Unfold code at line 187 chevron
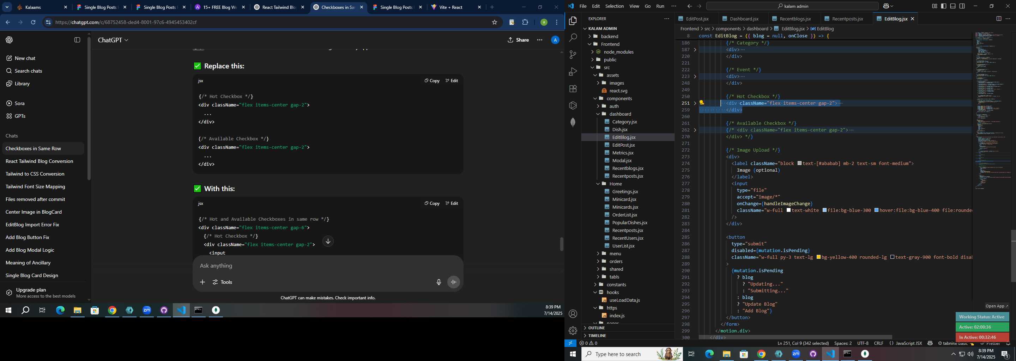This screenshot has width=1016, height=361. (695, 50)
